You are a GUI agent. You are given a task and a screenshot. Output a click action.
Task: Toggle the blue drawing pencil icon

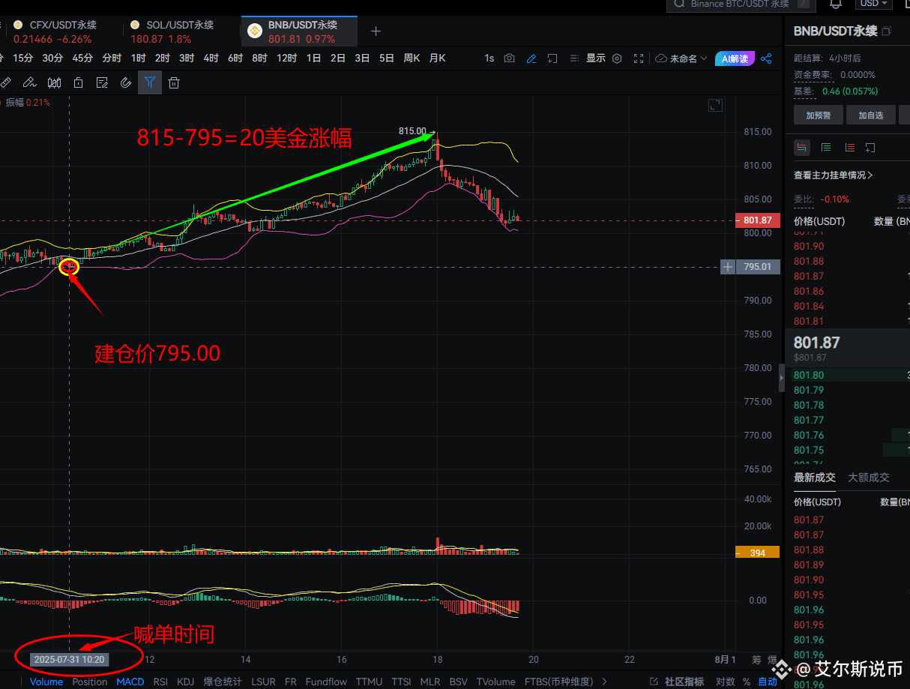[531, 58]
